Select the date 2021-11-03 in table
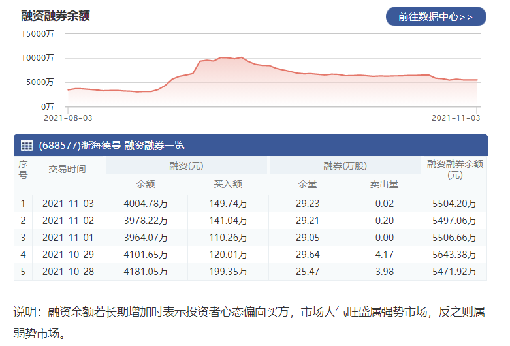Screen dimensions: 510x346 68,204
